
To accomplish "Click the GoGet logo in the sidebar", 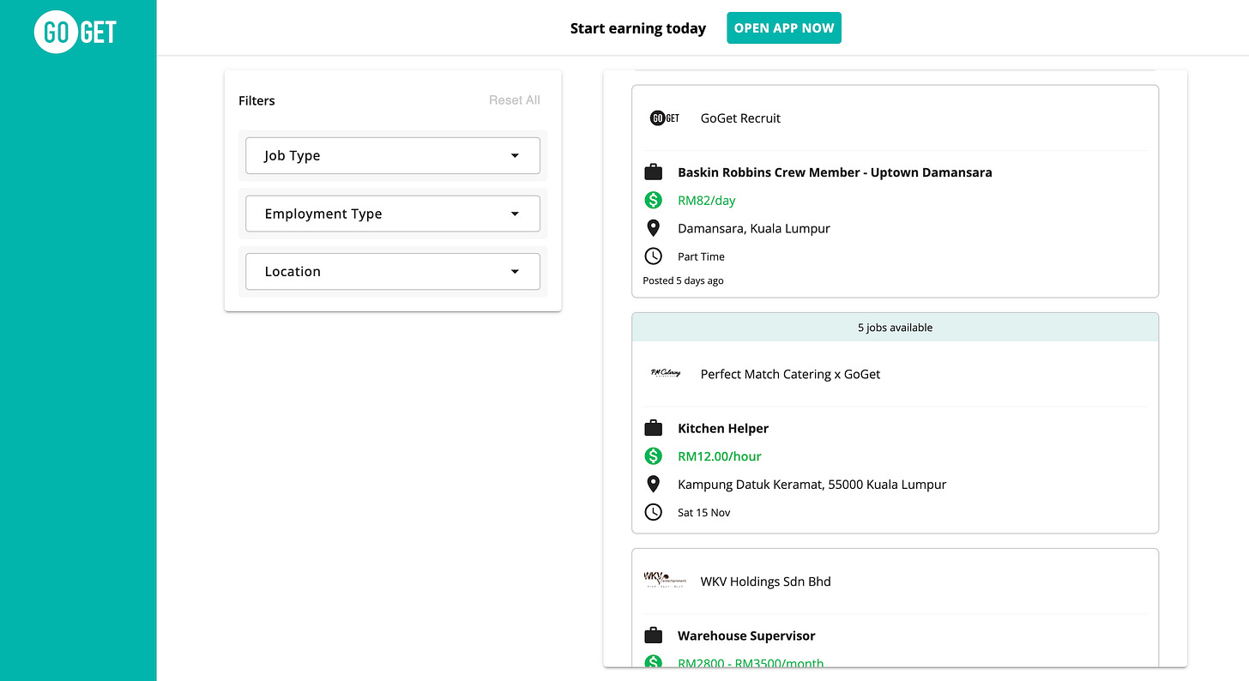I will (75, 33).
